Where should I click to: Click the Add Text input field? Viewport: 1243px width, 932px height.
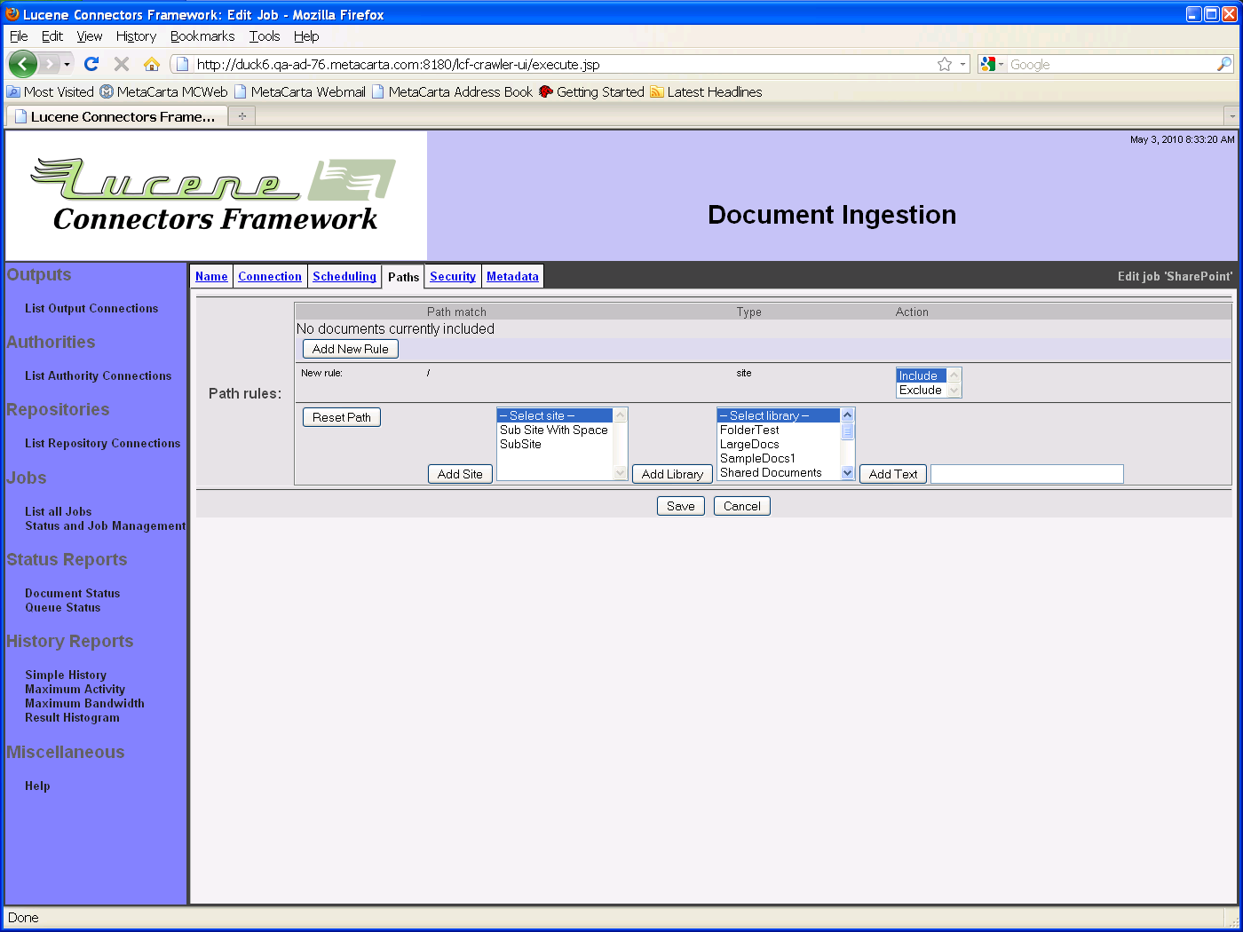tap(1026, 474)
